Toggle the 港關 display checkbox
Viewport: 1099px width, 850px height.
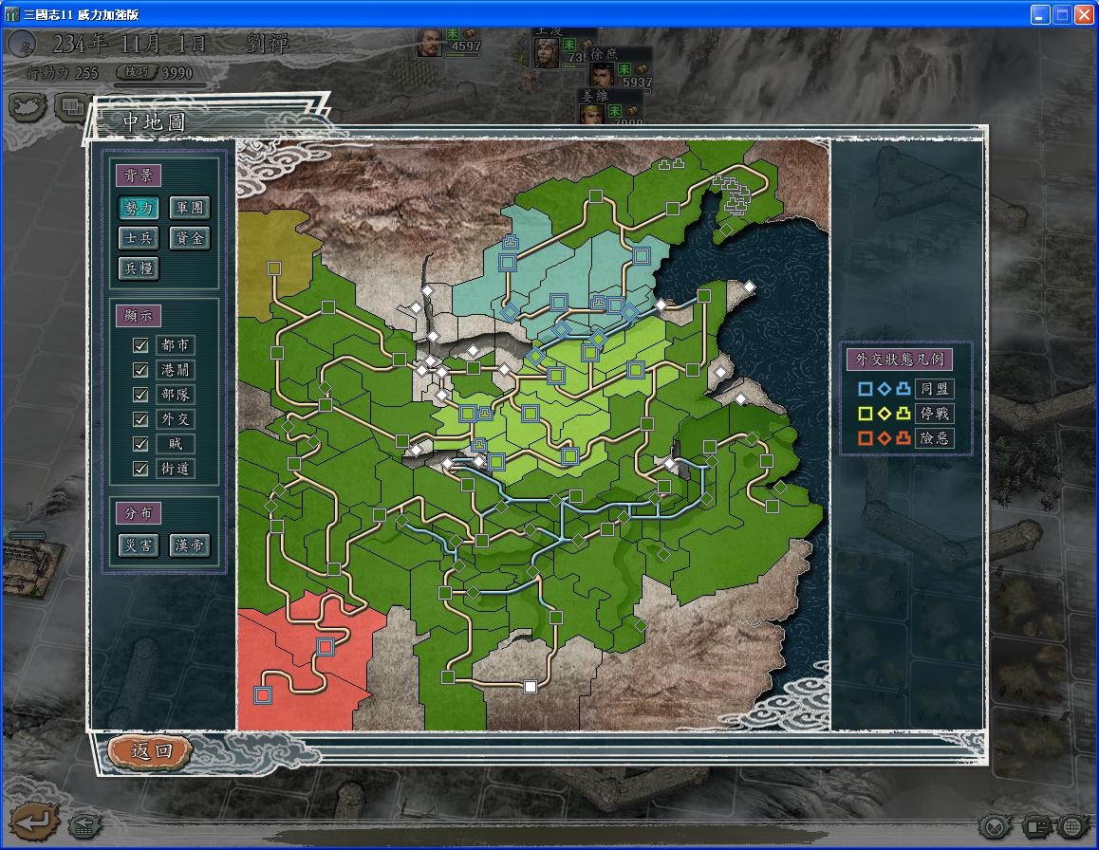[140, 370]
